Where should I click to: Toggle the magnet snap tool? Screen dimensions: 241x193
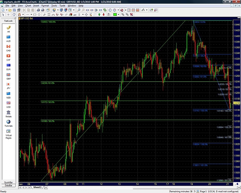19,14
